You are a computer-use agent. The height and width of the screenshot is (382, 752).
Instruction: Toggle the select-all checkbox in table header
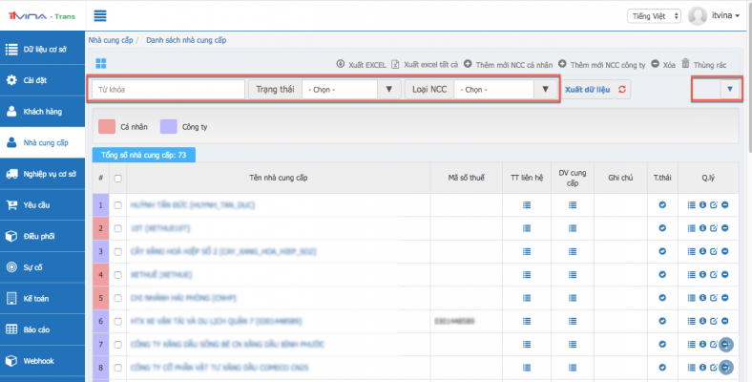pos(118,178)
